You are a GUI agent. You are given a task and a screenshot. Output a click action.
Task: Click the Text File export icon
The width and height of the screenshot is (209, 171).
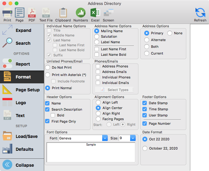[x=46, y=14]
